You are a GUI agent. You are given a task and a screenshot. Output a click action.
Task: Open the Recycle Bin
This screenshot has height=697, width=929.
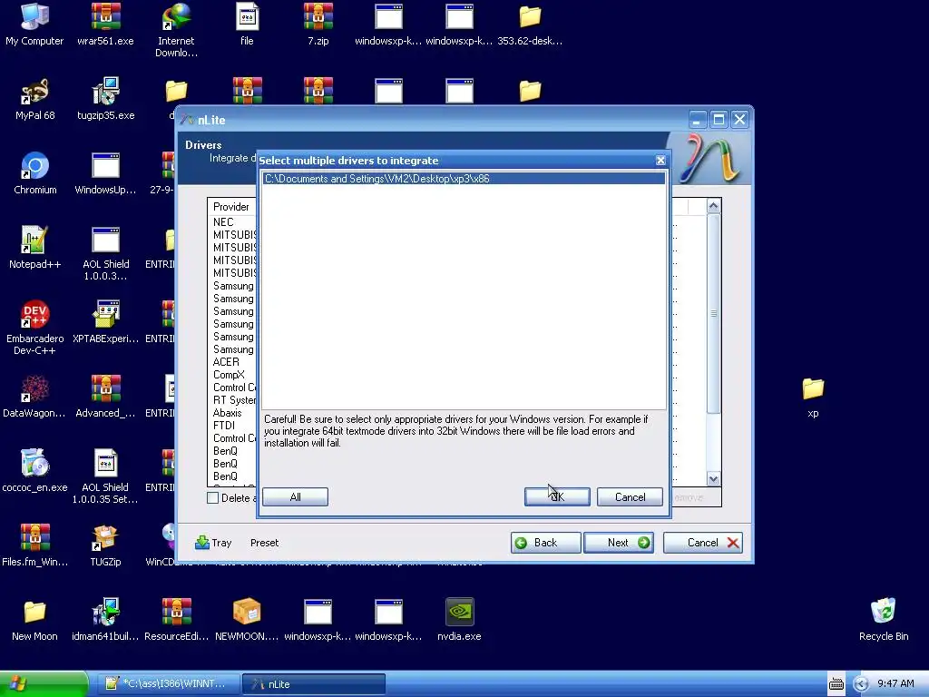coord(884,620)
